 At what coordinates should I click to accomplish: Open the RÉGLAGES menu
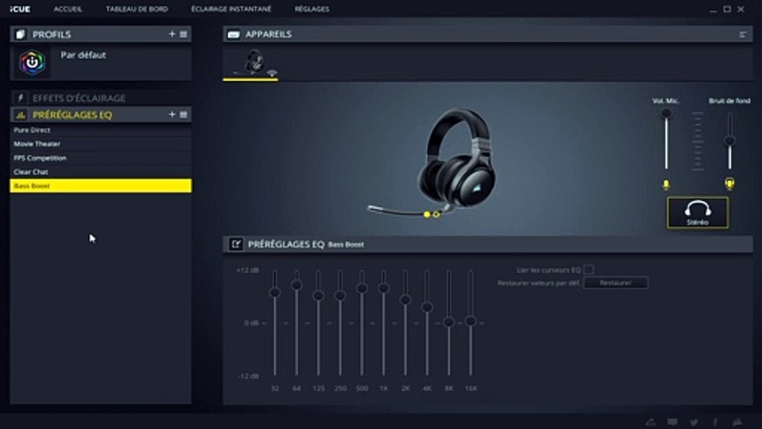(312, 9)
